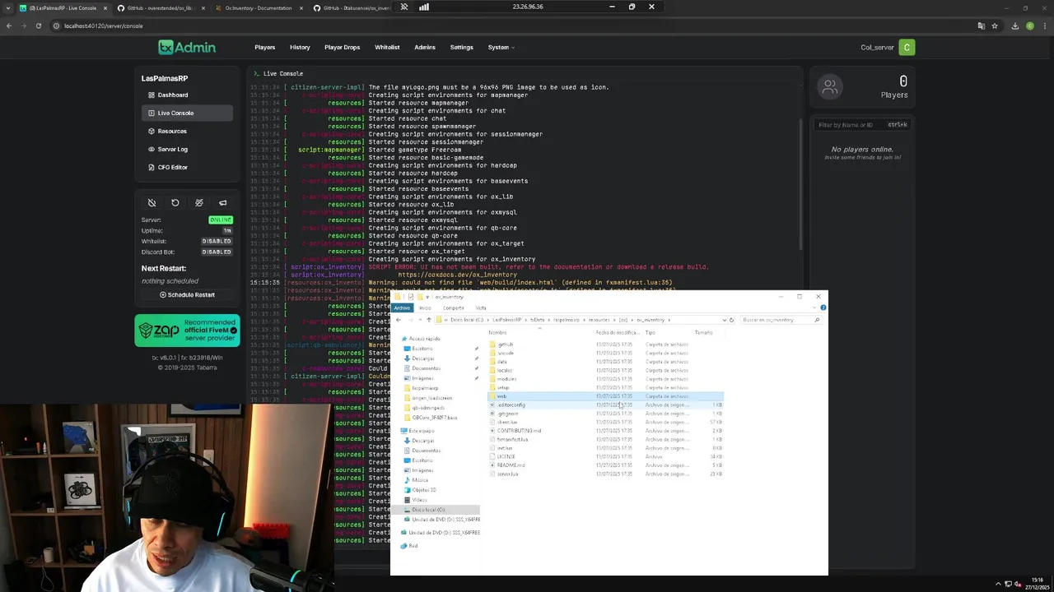Open Archivo tab in File Explorer

[402, 308]
